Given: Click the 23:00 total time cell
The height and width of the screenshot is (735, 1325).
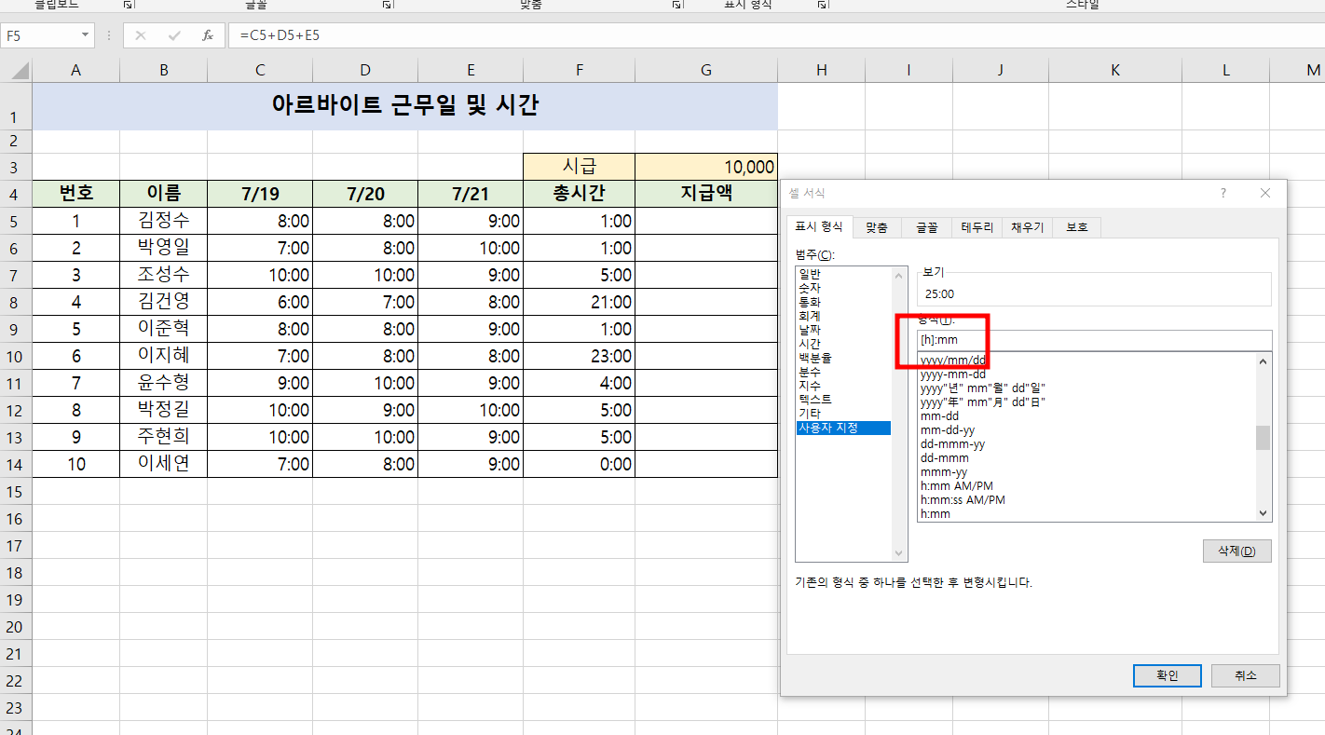Looking at the screenshot, I should click(580, 356).
